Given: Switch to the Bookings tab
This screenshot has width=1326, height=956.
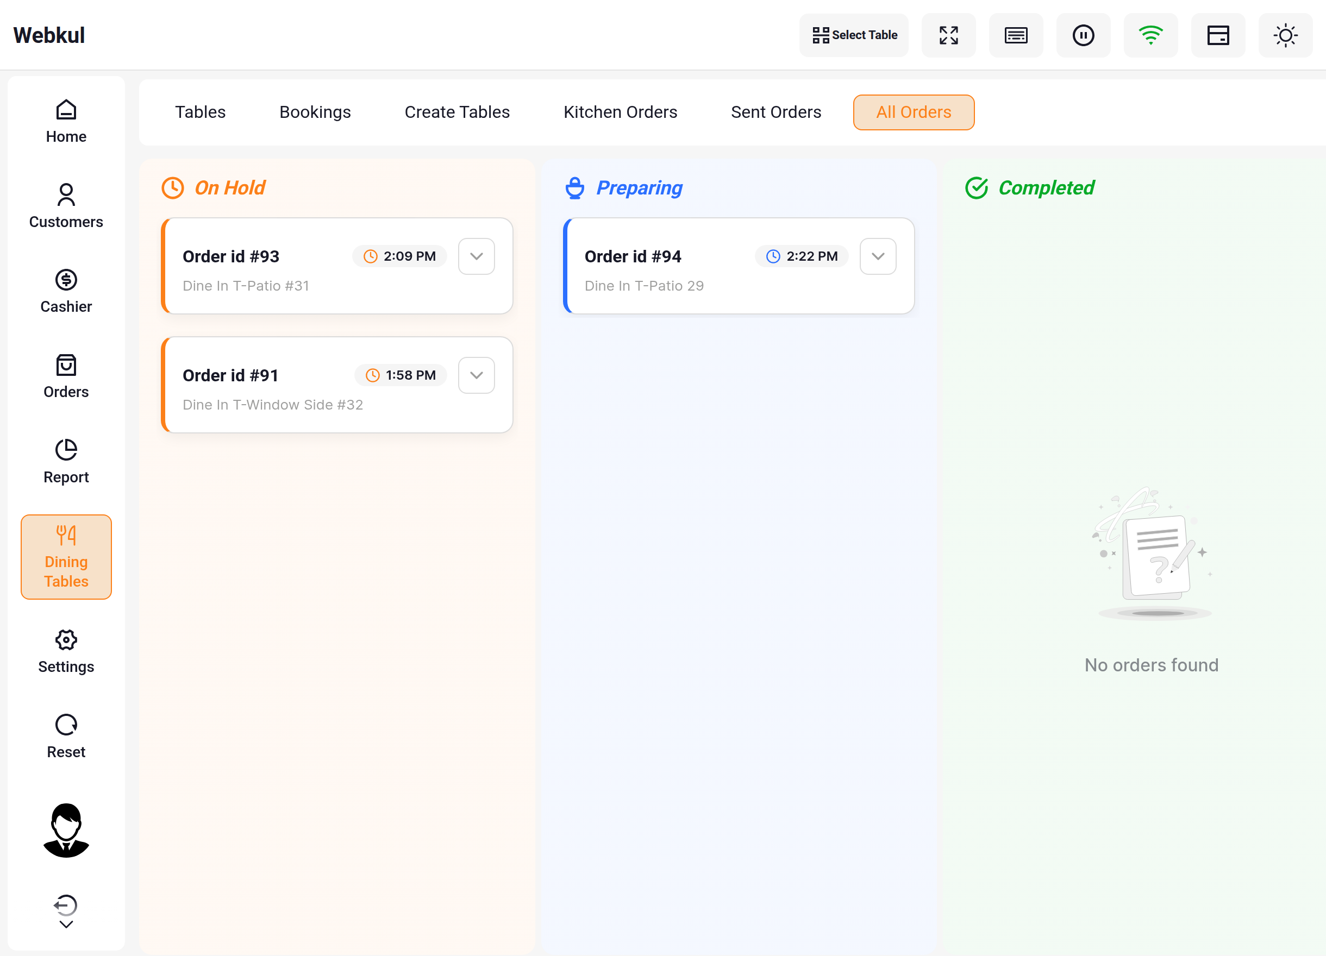Looking at the screenshot, I should 315,112.
